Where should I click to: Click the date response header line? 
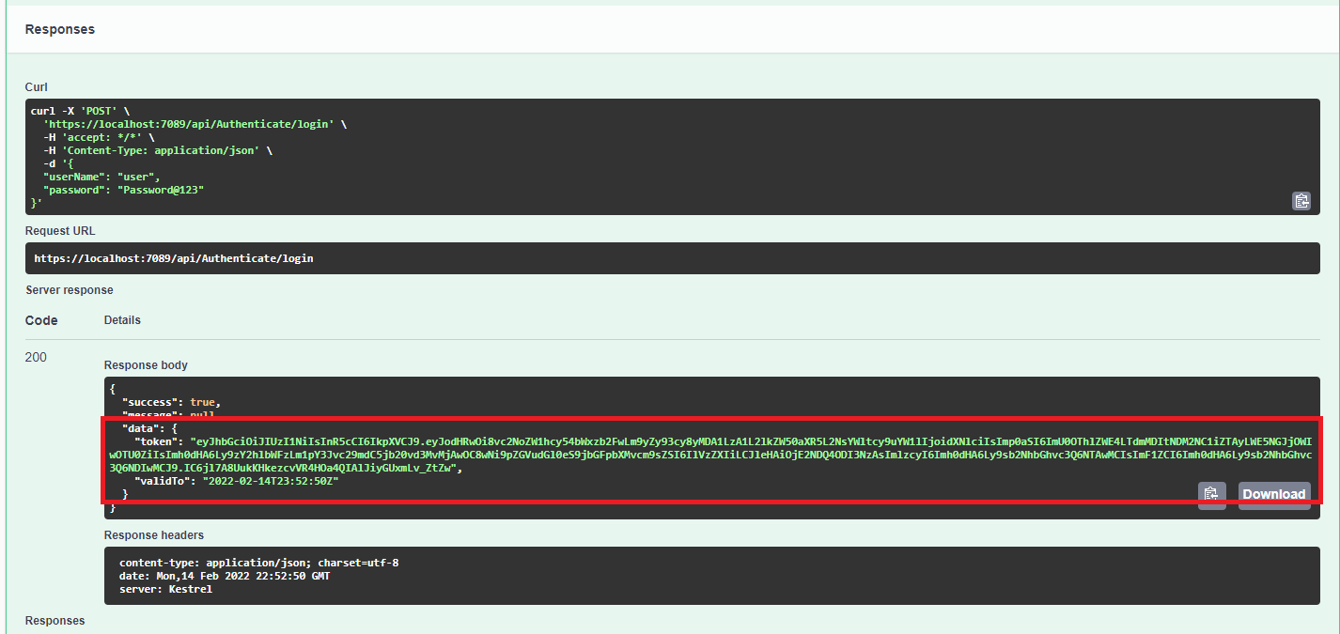[x=225, y=576]
